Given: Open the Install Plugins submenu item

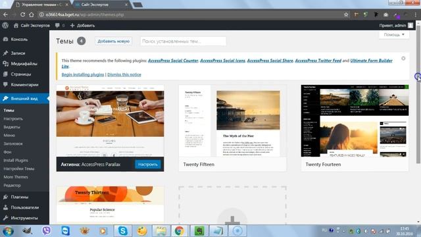Looking at the screenshot, I should pyautogui.click(x=16, y=160).
